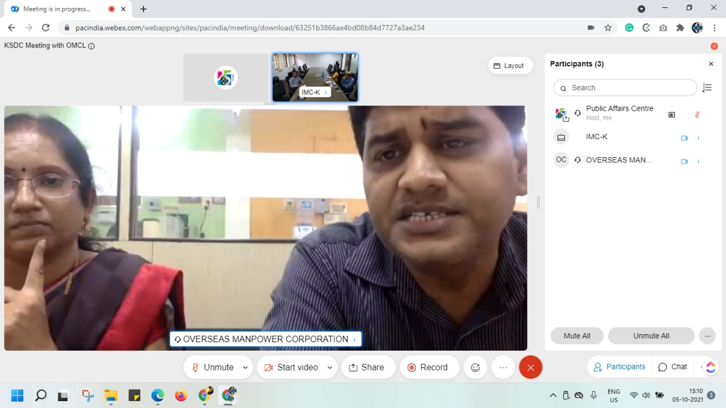Click OVERSEAS MAN... video camera icon
Image resolution: width=726 pixels, height=408 pixels.
click(x=685, y=161)
